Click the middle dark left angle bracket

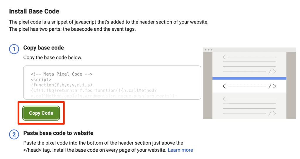[225, 86]
